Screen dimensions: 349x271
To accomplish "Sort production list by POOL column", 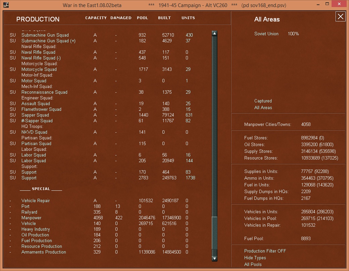I will 142,18.
